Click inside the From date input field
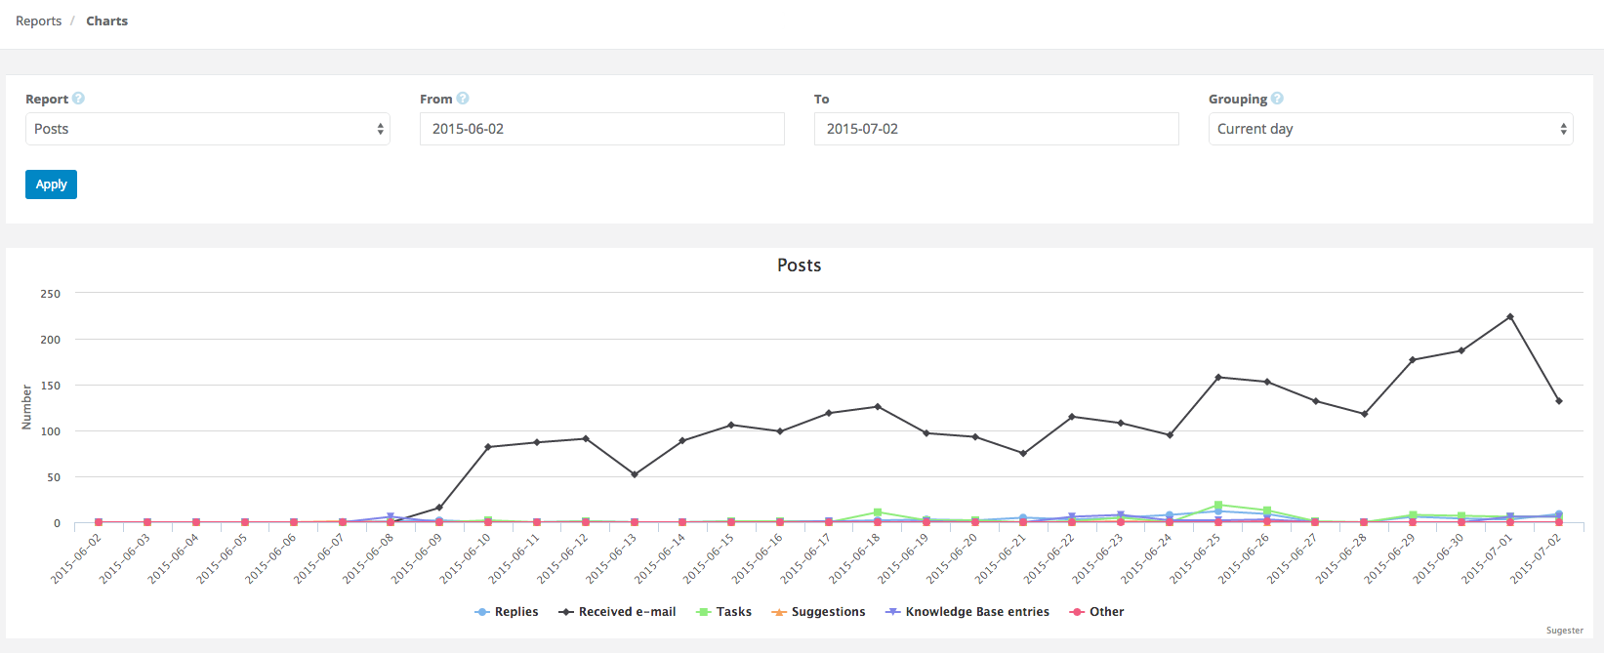 click(601, 128)
